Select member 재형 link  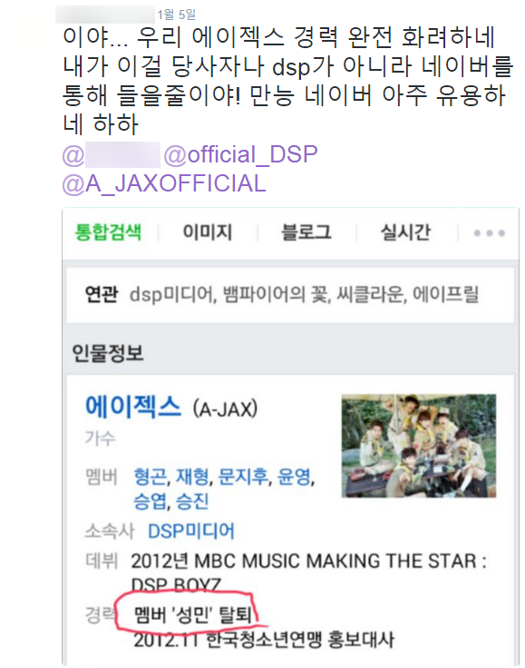click(192, 476)
